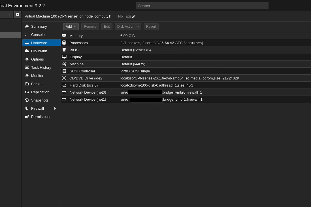Focus the Search input field

202,6
